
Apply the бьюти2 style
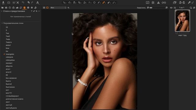point(9,84)
